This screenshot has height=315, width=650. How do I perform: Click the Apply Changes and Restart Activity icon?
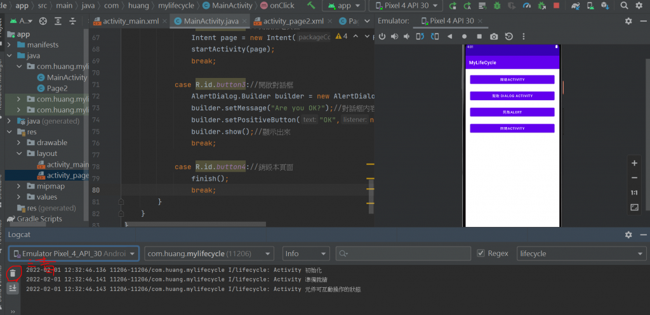point(453,6)
